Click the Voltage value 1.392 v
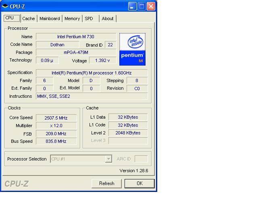 pyautogui.click(x=102, y=60)
